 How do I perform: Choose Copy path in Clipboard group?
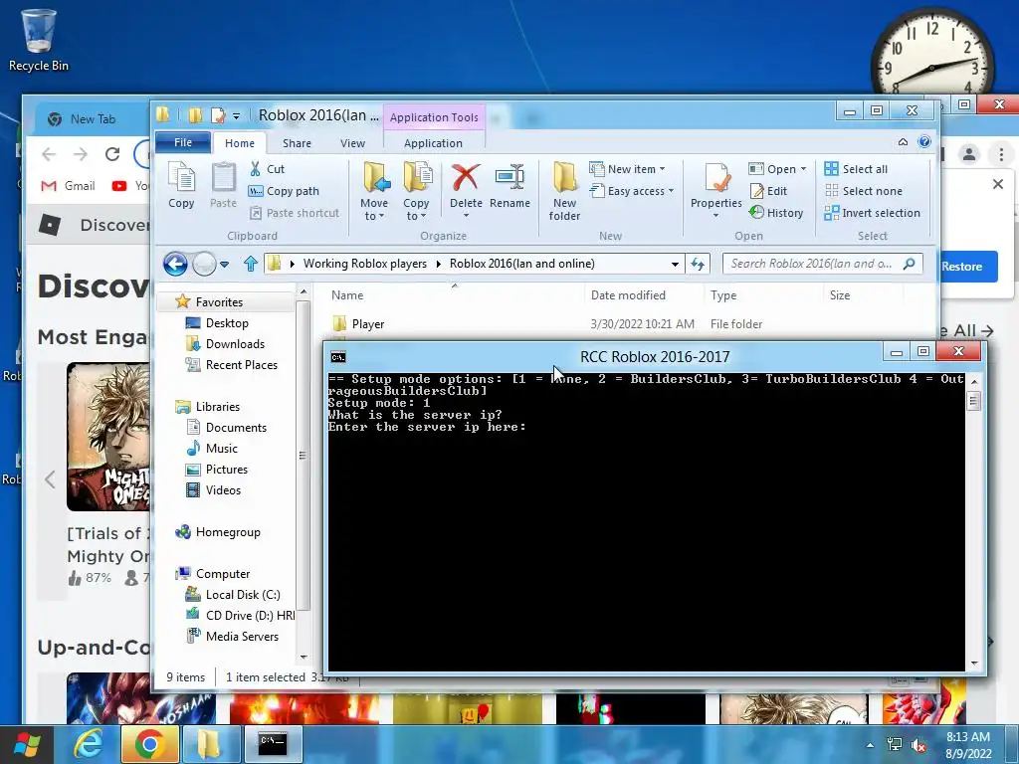(x=284, y=191)
